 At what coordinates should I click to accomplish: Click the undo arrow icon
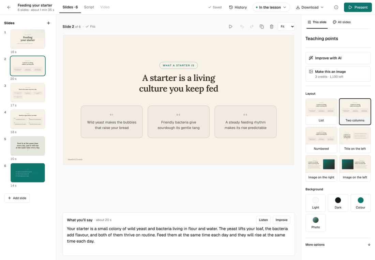click(x=242, y=27)
